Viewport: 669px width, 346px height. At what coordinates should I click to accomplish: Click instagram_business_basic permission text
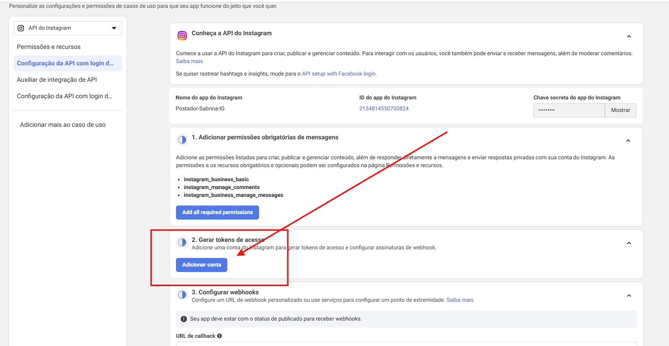coord(216,179)
